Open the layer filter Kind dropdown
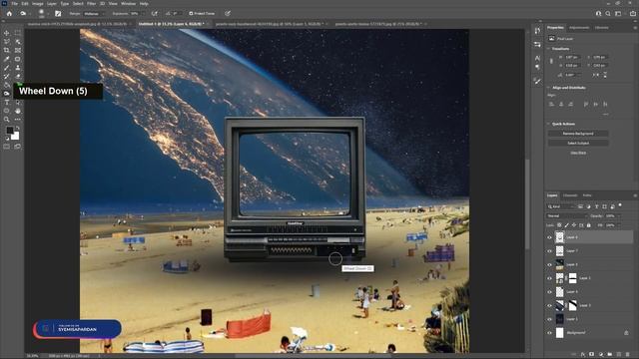 [561, 206]
